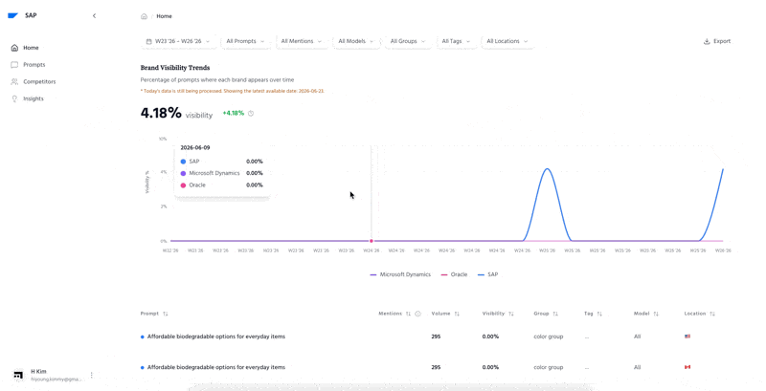Screen dimensions: 766x391
Task: Click the Canada flag location icon
Action: click(x=687, y=367)
